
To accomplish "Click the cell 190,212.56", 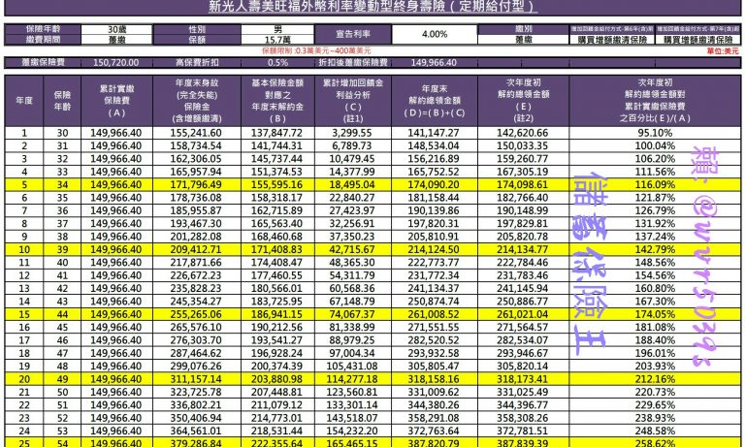I will tap(277, 328).
